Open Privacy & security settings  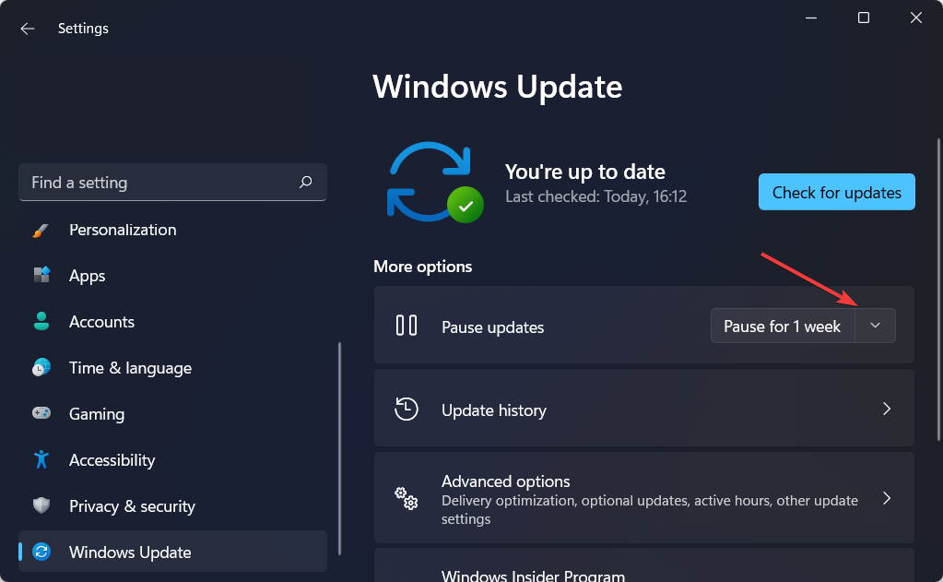172,505
